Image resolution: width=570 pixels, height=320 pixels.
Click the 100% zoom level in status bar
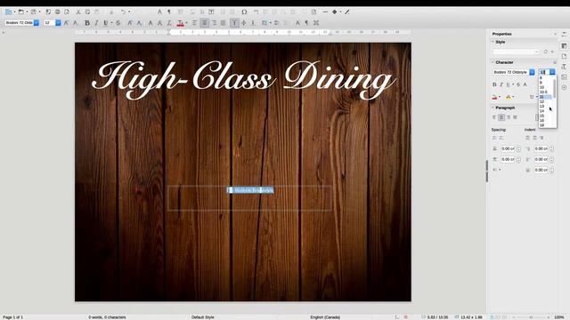click(x=559, y=317)
